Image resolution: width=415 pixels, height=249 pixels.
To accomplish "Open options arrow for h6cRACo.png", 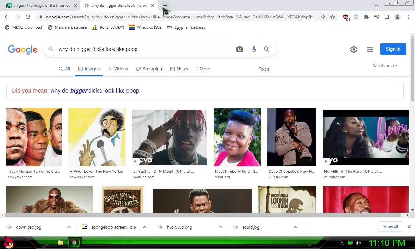I will 220,227.
